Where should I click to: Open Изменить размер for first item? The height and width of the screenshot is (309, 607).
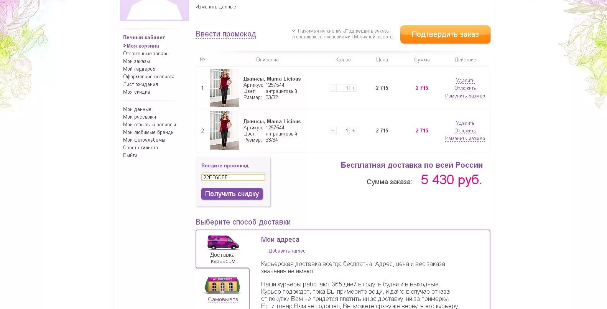tap(465, 96)
